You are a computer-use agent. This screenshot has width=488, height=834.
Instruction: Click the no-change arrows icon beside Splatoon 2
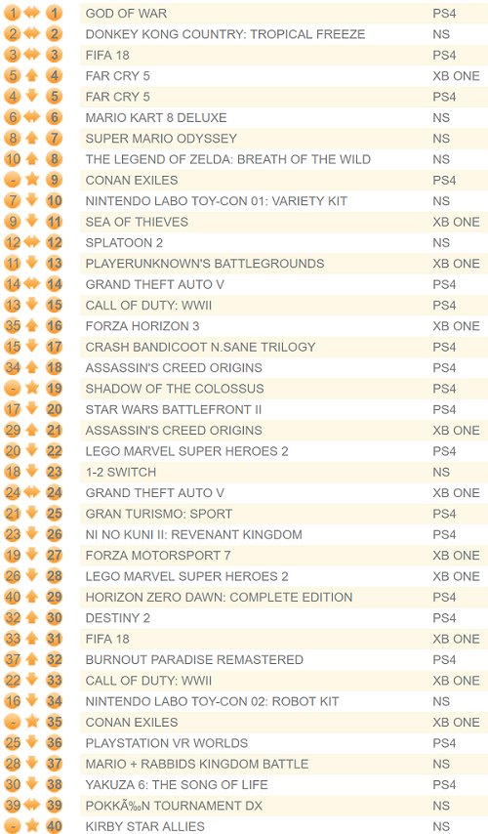(x=32, y=242)
